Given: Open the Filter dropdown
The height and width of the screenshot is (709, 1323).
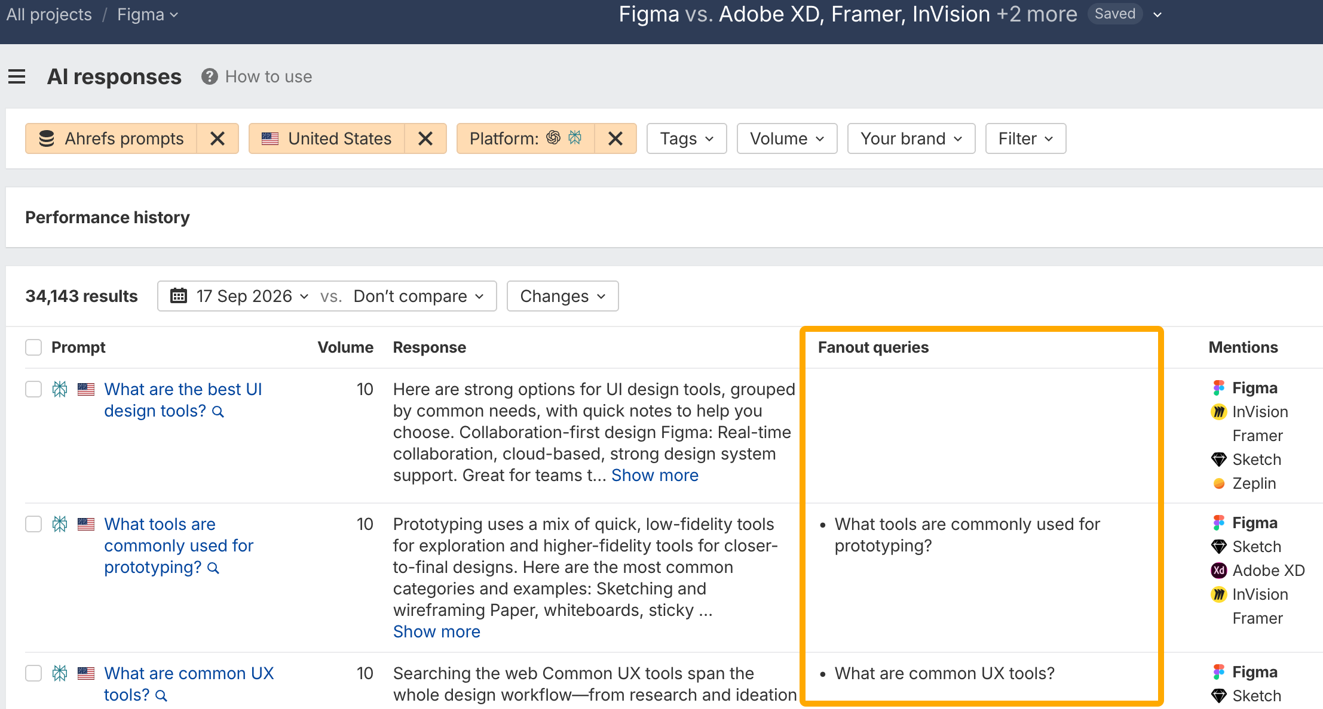Looking at the screenshot, I should [1025, 138].
